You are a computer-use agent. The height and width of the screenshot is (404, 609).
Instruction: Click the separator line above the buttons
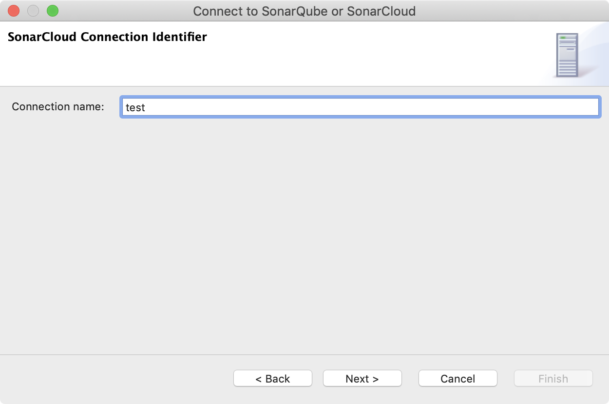click(x=304, y=355)
